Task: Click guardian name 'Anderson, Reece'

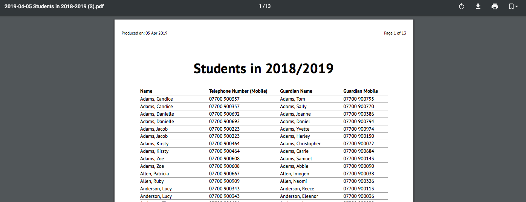Action: coord(297,189)
